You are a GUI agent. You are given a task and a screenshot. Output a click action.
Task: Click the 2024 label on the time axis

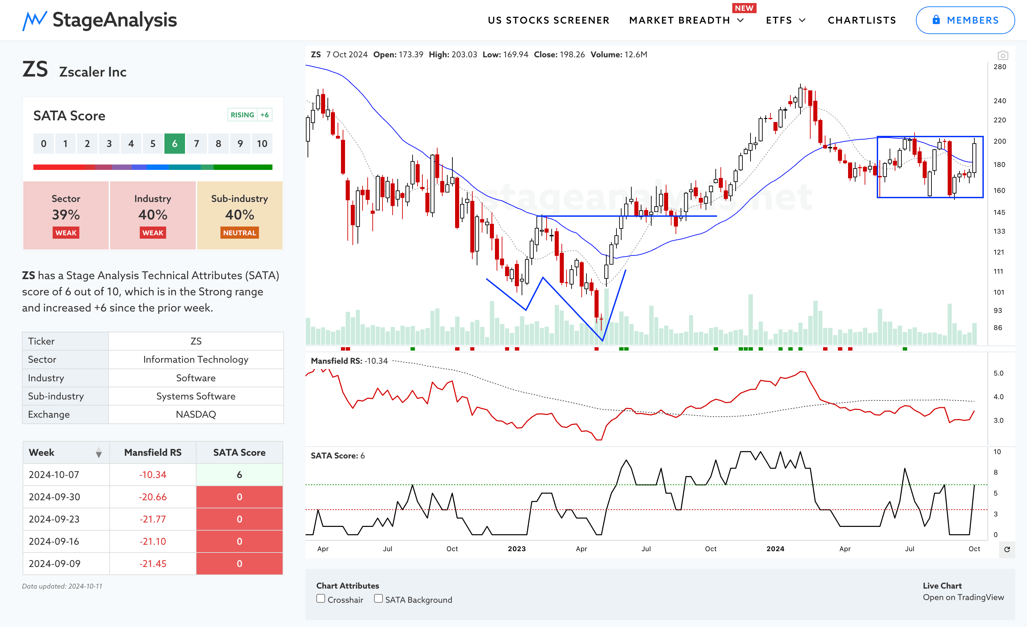(x=775, y=549)
